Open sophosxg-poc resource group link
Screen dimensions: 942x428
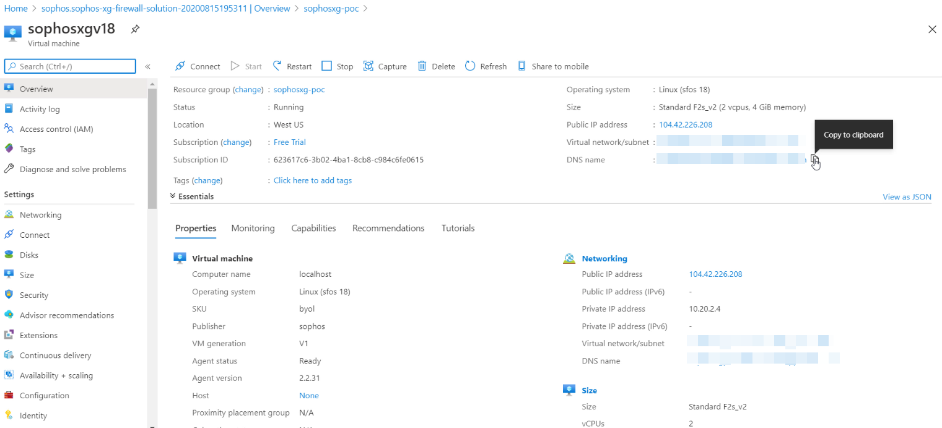click(x=299, y=90)
